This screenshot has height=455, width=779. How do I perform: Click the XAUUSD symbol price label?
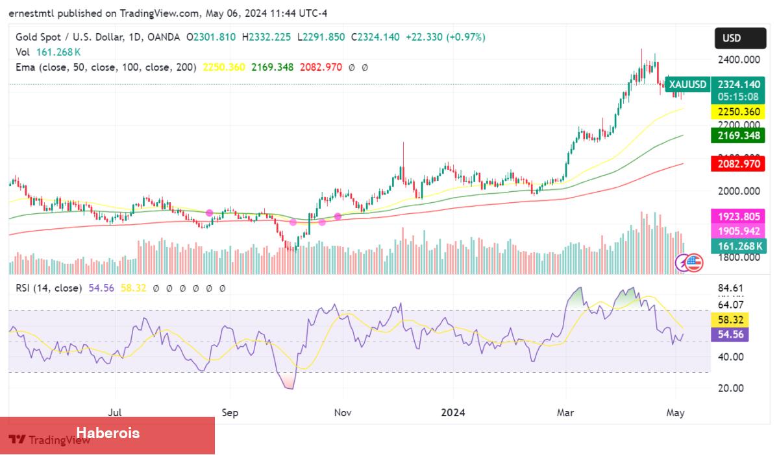click(687, 85)
